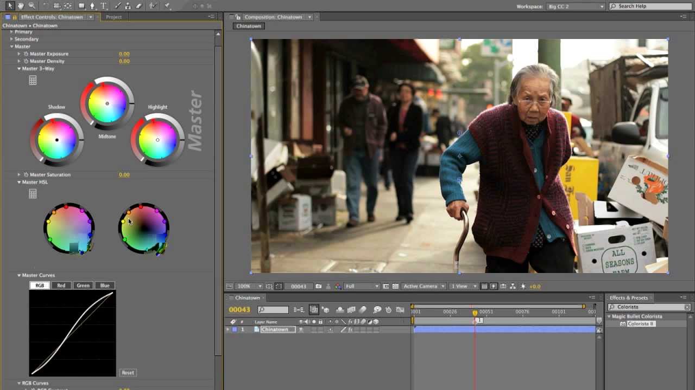Click the show channel RGB icon
This screenshot has width=695, height=390.
(x=338, y=286)
